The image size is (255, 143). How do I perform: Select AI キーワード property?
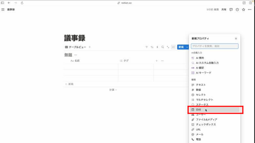(x=215, y=73)
